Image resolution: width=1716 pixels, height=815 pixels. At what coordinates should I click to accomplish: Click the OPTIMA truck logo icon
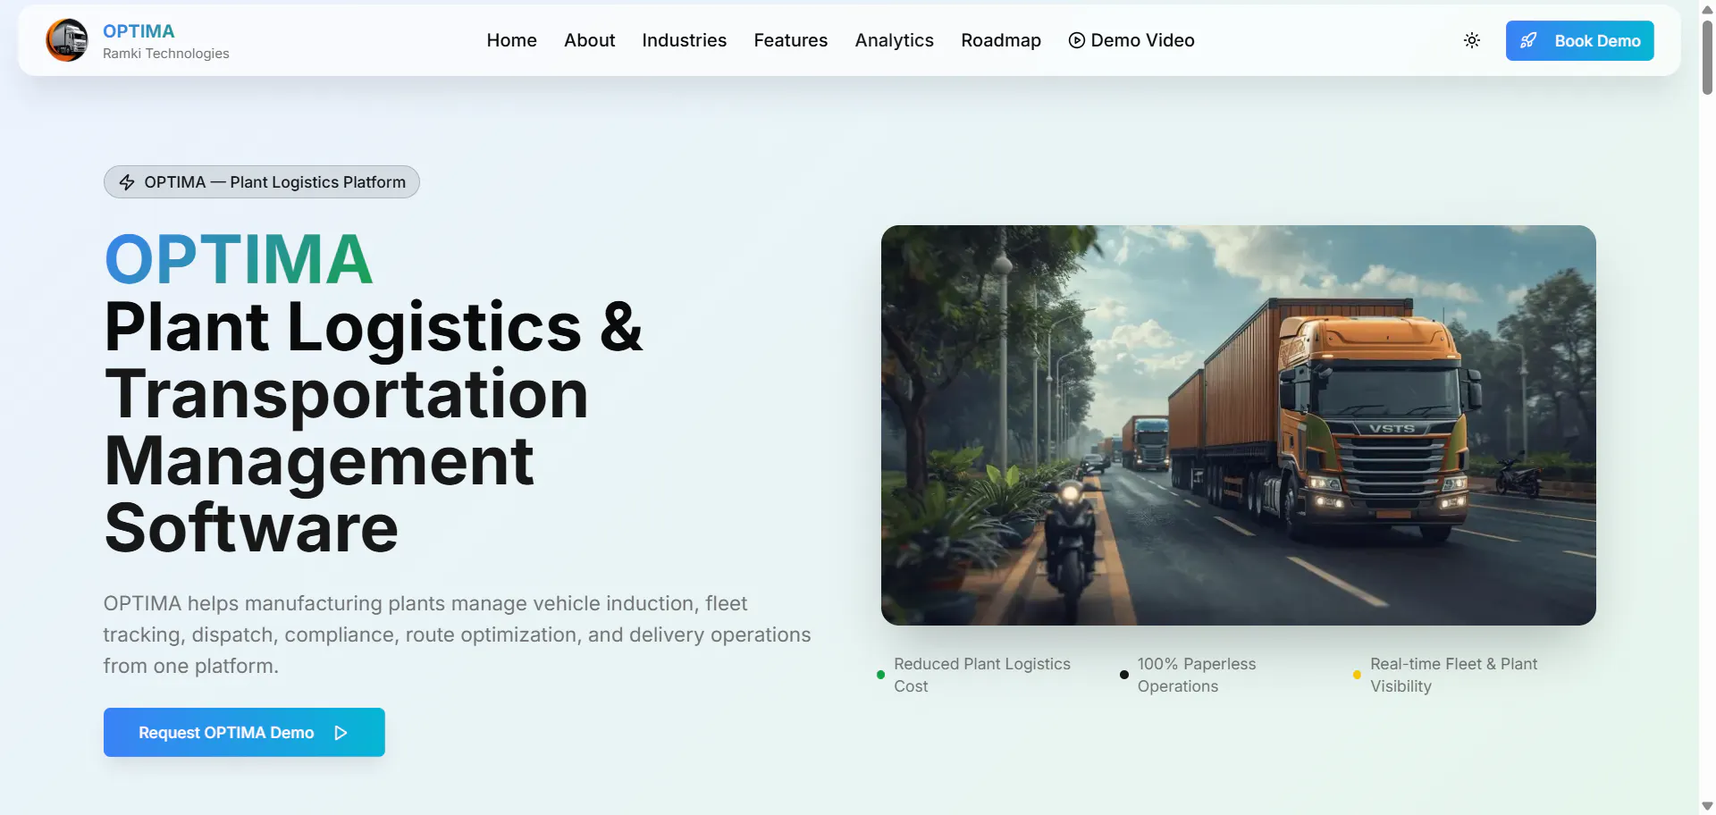point(67,40)
